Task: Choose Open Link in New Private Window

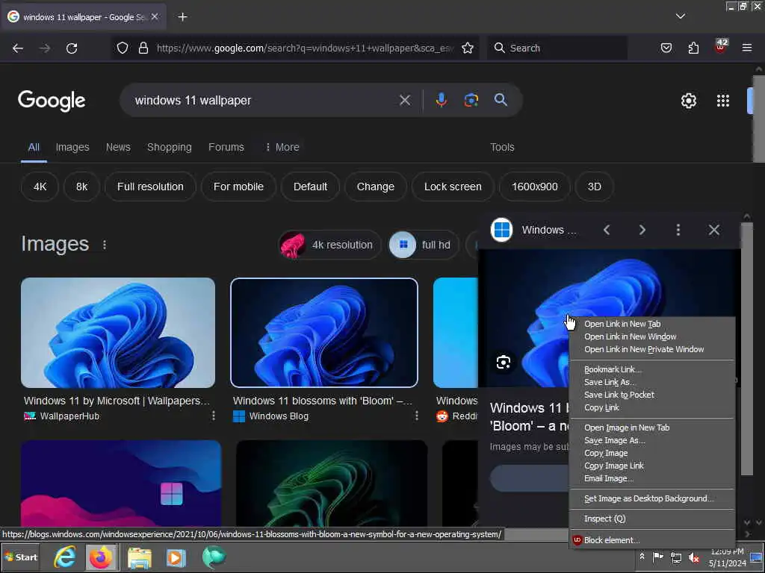Action: tap(652, 349)
